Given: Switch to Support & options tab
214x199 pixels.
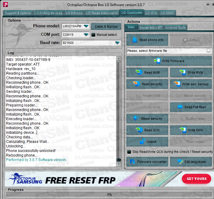Looking at the screenshot, I should pos(18,13).
